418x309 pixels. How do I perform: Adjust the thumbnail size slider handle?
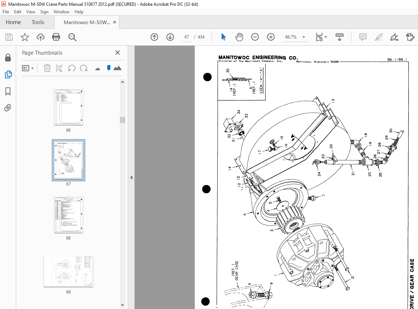[x=109, y=68]
